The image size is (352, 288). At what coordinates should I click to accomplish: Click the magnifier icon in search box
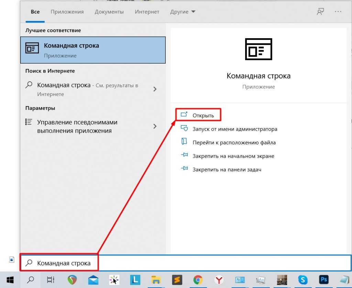tap(29, 263)
